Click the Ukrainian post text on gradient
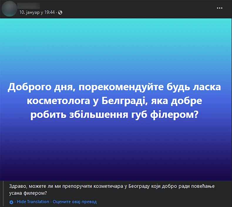 click(x=114, y=101)
